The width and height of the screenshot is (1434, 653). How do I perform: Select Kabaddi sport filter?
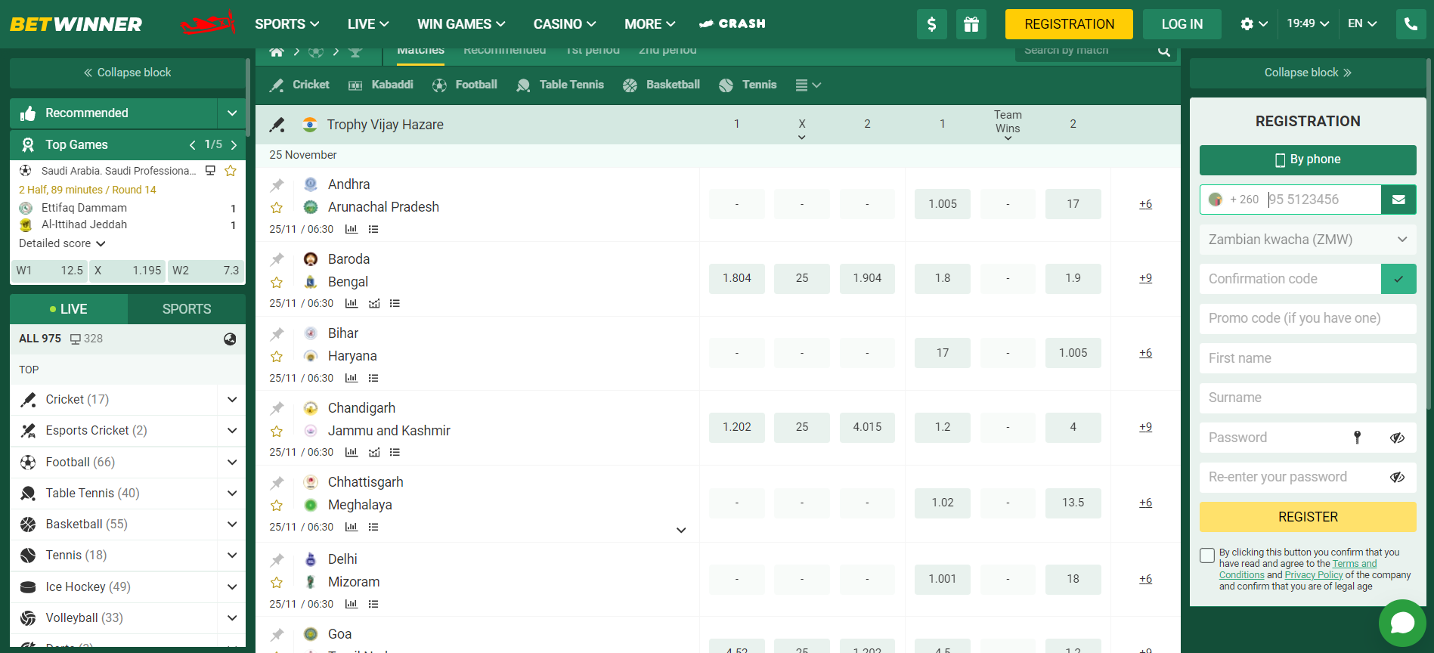pos(381,85)
